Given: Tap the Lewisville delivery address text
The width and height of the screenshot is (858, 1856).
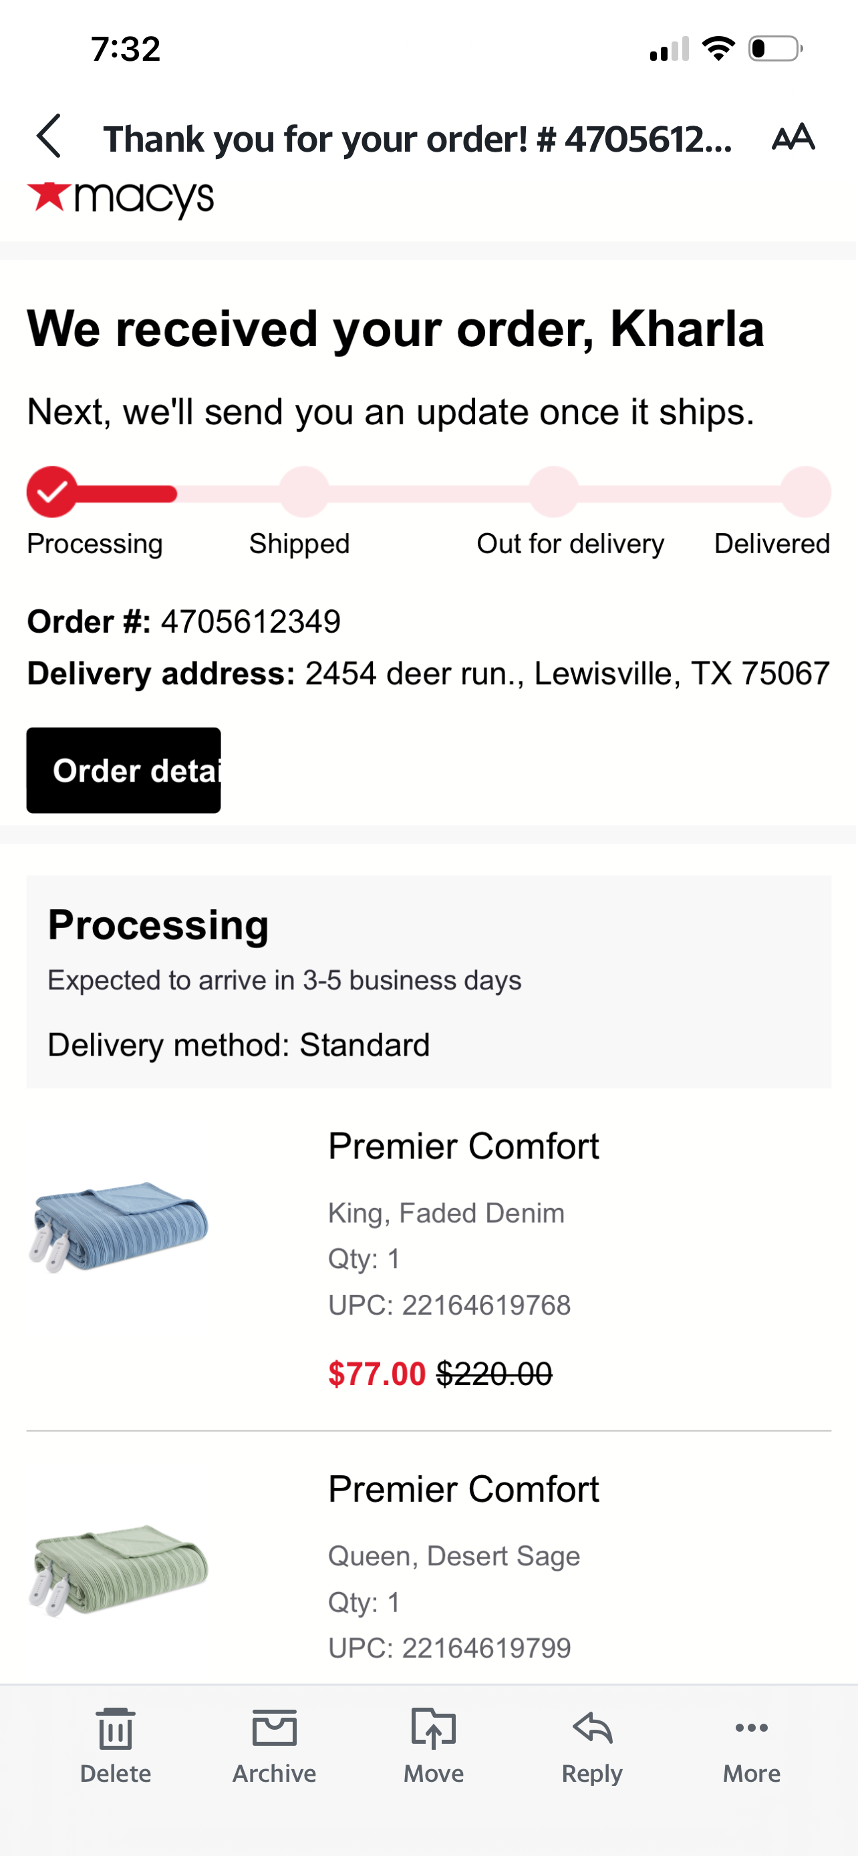Looking at the screenshot, I should (x=568, y=673).
